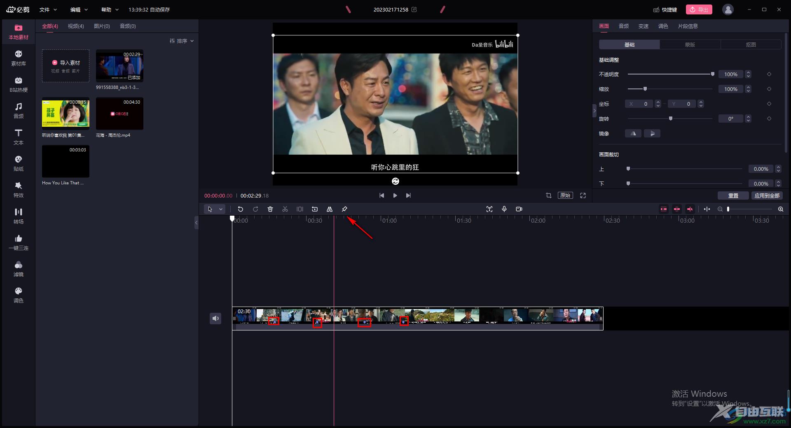The width and height of the screenshot is (791, 428).
Task: Click the reverse playback icon in toolbar
Action: 315,209
